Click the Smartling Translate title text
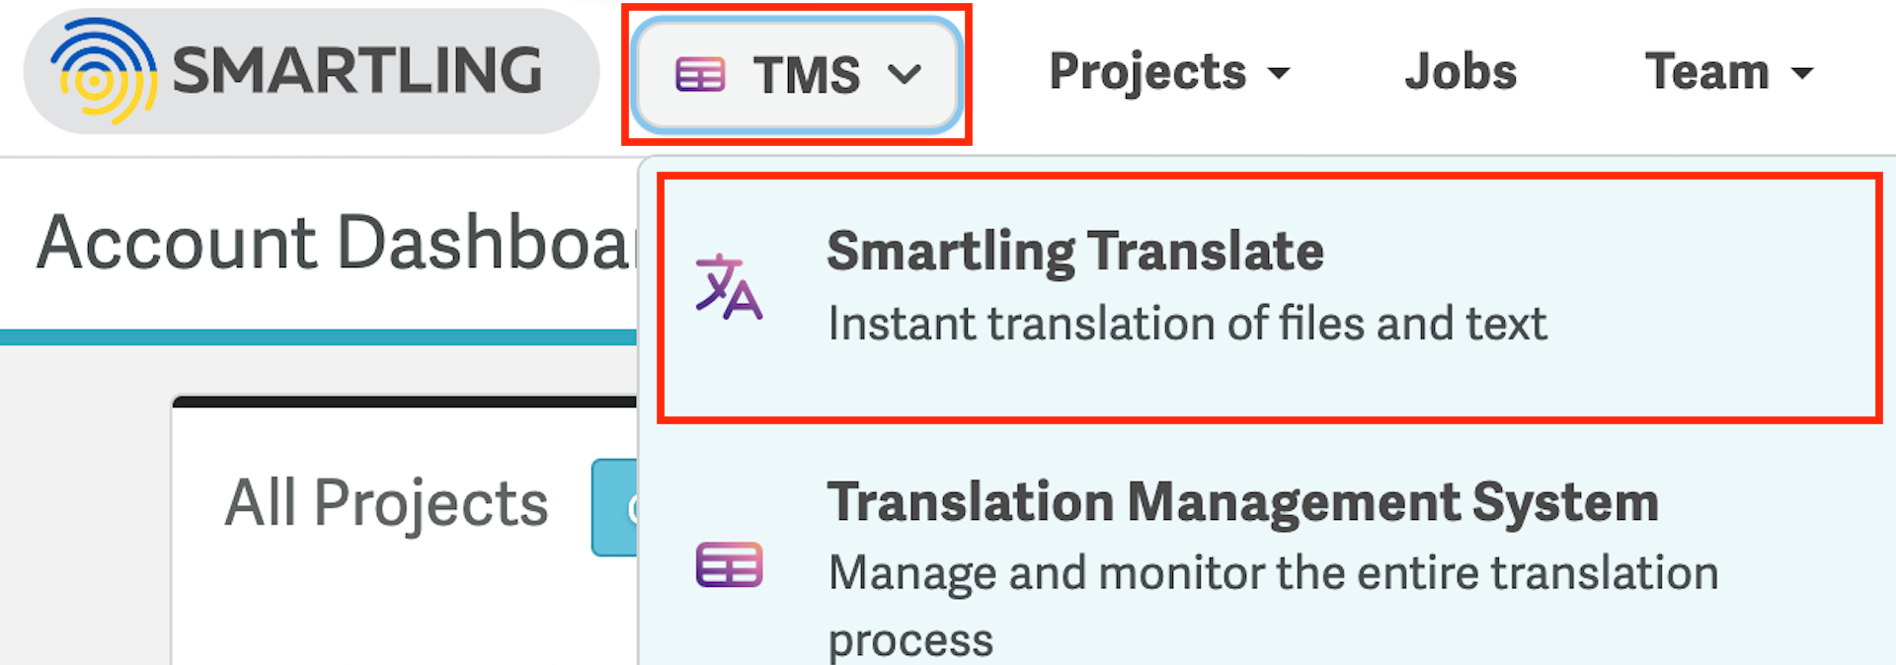 point(1075,252)
